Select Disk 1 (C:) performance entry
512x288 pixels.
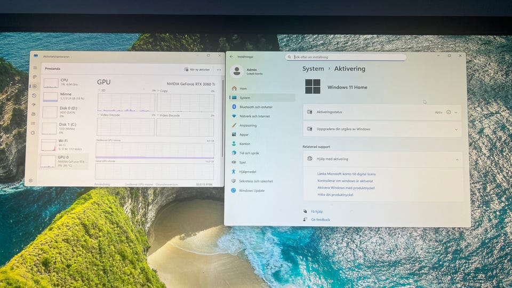(64, 128)
